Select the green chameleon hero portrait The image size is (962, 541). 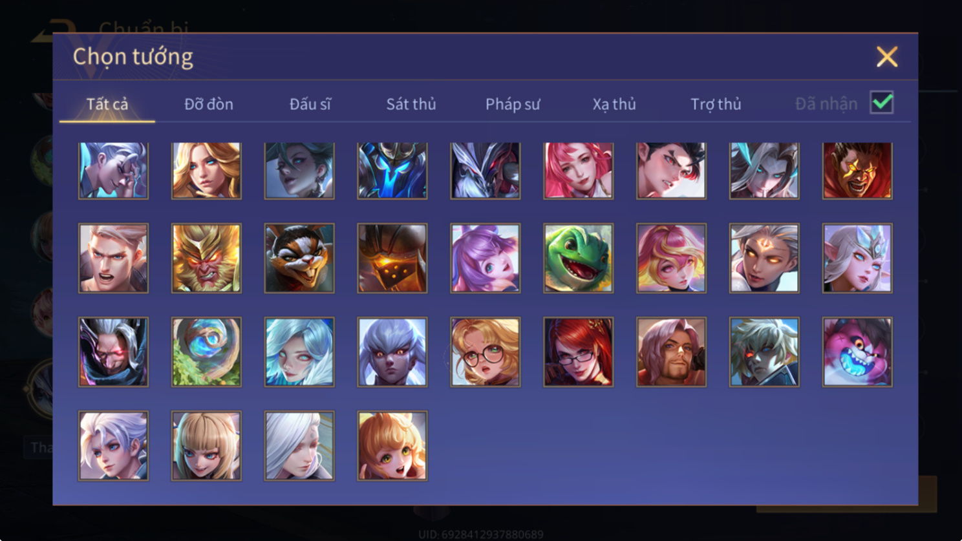pos(578,258)
